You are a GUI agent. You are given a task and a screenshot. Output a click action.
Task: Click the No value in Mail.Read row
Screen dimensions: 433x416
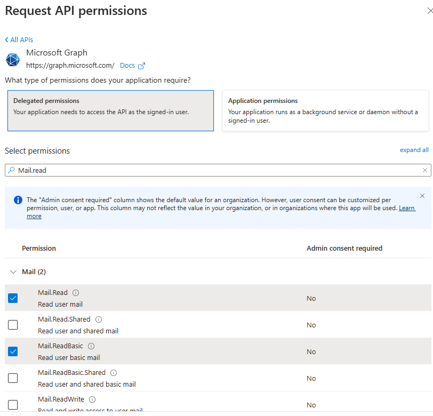tap(311, 298)
